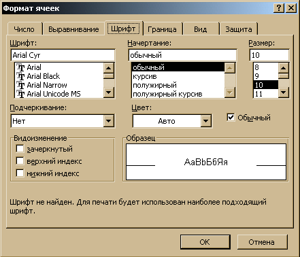Click the TrueType icon beside Arial Narrow
The height and width of the screenshot is (257, 300).
(x=20, y=85)
